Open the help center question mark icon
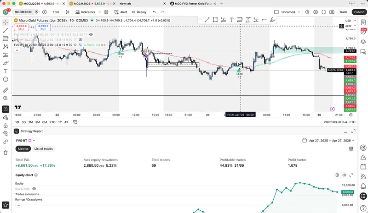Viewport: 368px width, 213px height. [x=363, y=208]
